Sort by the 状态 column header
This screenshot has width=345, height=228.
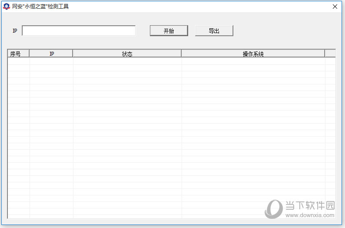(x=127, y=54)
